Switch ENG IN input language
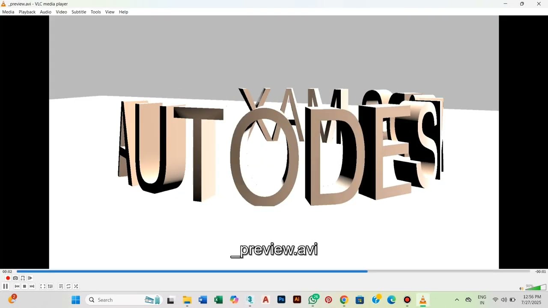548x308 pixels. pos(482,300)
